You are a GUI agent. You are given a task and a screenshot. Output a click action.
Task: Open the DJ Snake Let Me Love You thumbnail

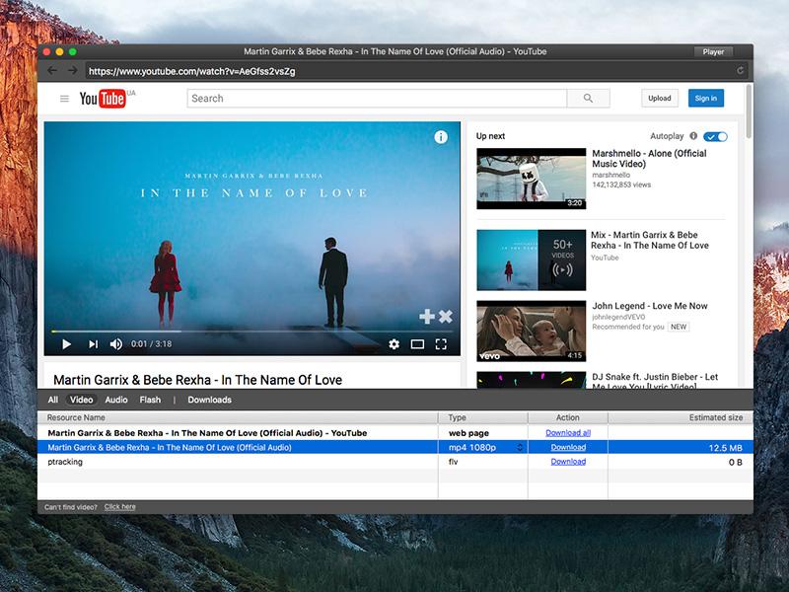point(532,380)
